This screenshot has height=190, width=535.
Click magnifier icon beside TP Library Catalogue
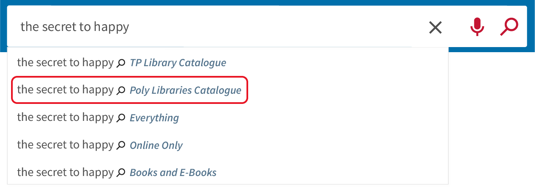(x=121, y=63)
